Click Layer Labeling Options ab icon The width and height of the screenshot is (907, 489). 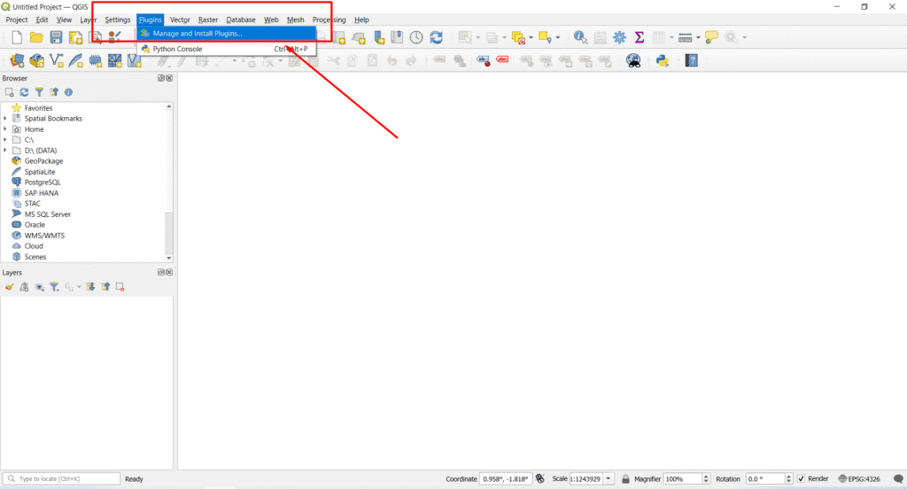pos(483,60)
